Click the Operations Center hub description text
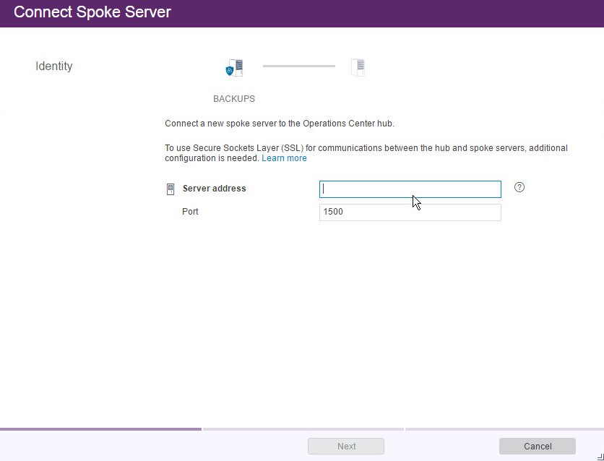The height and width of the screenshot is (461, 604). click(x=280, y=124)
